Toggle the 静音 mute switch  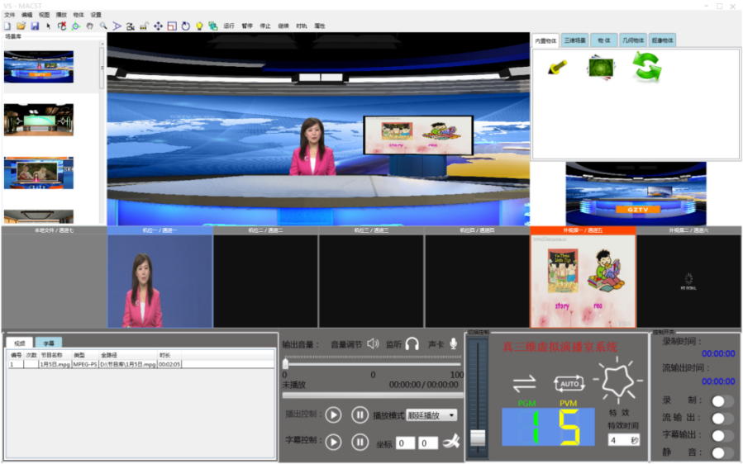[x=722, y=452]
